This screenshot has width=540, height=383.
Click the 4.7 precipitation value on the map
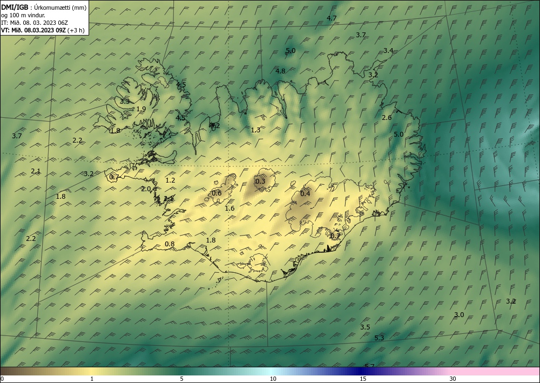pyautogui.click(x=332, y=18)
